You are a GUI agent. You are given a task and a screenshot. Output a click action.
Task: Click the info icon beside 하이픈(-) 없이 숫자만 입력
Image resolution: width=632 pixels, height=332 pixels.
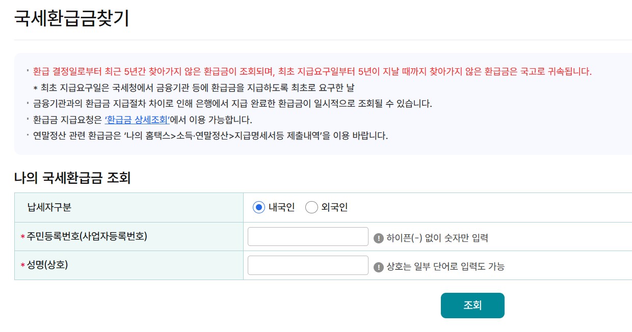click(378, 238)
